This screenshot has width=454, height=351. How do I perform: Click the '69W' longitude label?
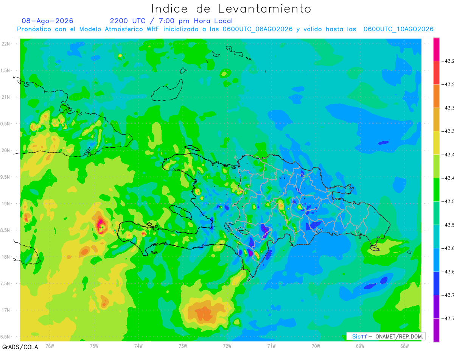(360, 346)
